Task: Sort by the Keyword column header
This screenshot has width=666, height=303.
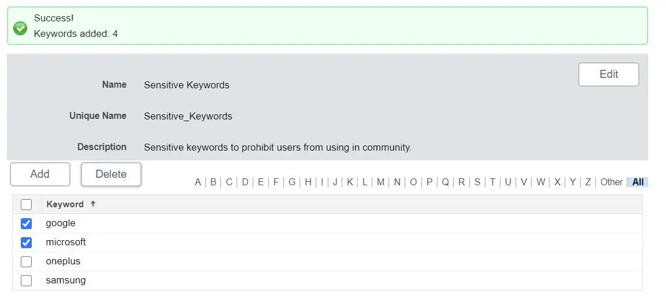Action: coord(65,204)
